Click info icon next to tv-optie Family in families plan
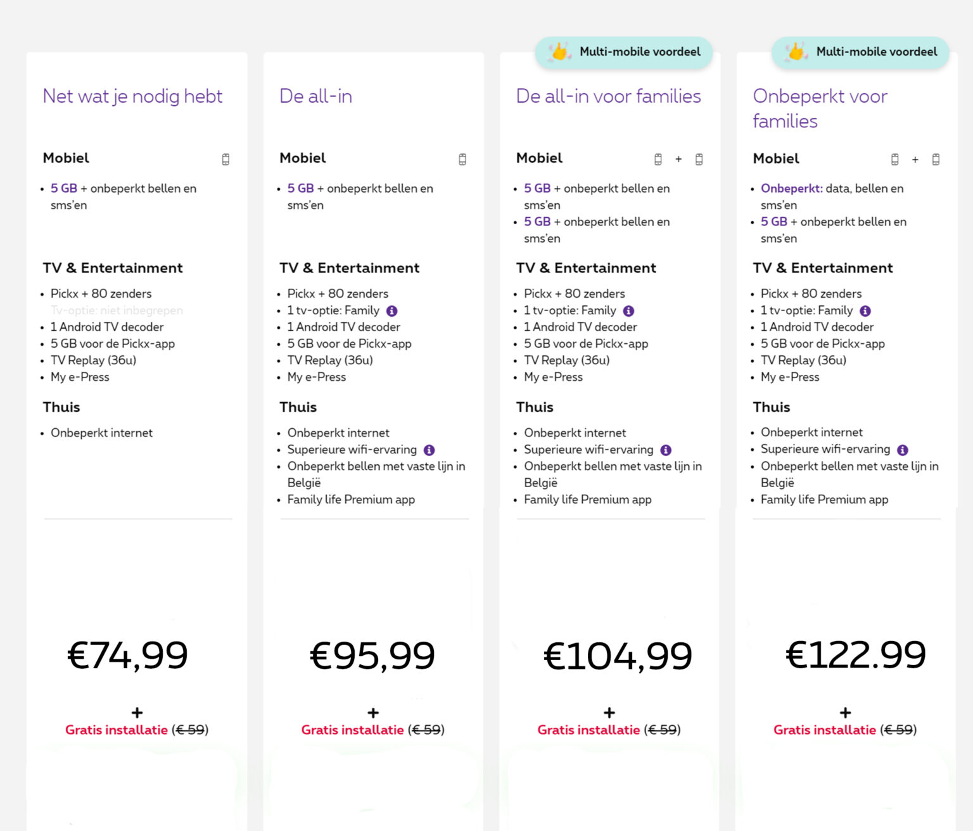Image resolution: width=973 pixels, height=831 pixels. click(628, 310)
